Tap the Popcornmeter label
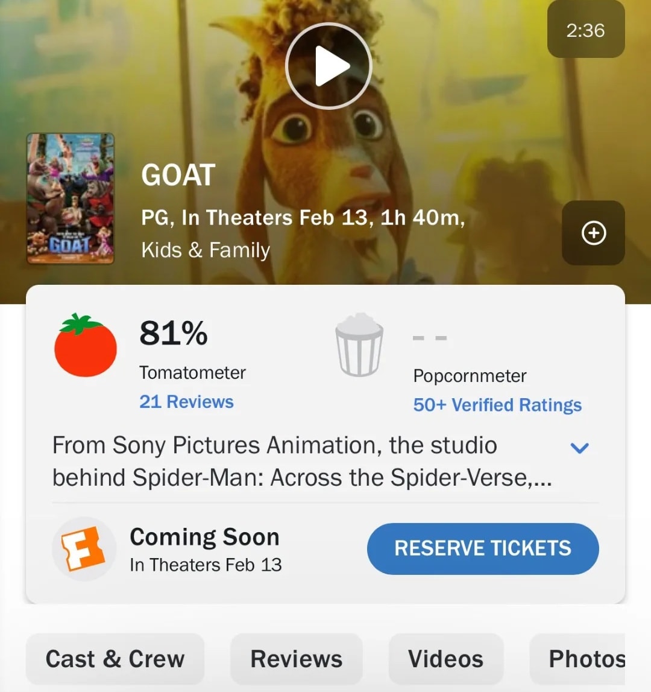Viewport: 651px width, 692px height. coord(470,376)
